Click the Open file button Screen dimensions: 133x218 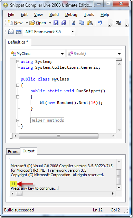[x=38, y=23]
